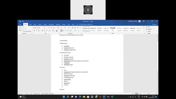
Task: Click the user account avatar
Action: (x=139, y=21)
